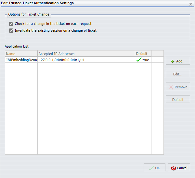This screenshot has height=178, width=195.
Task: Uncheck 'Check for a change in the ticket' checkbox
Action: 11,24
